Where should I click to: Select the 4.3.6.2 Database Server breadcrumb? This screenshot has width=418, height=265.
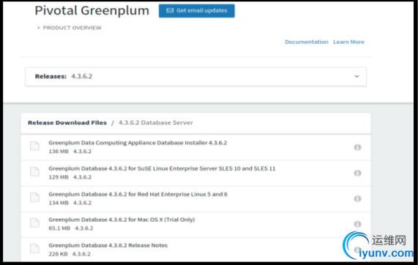click(156, 123)
